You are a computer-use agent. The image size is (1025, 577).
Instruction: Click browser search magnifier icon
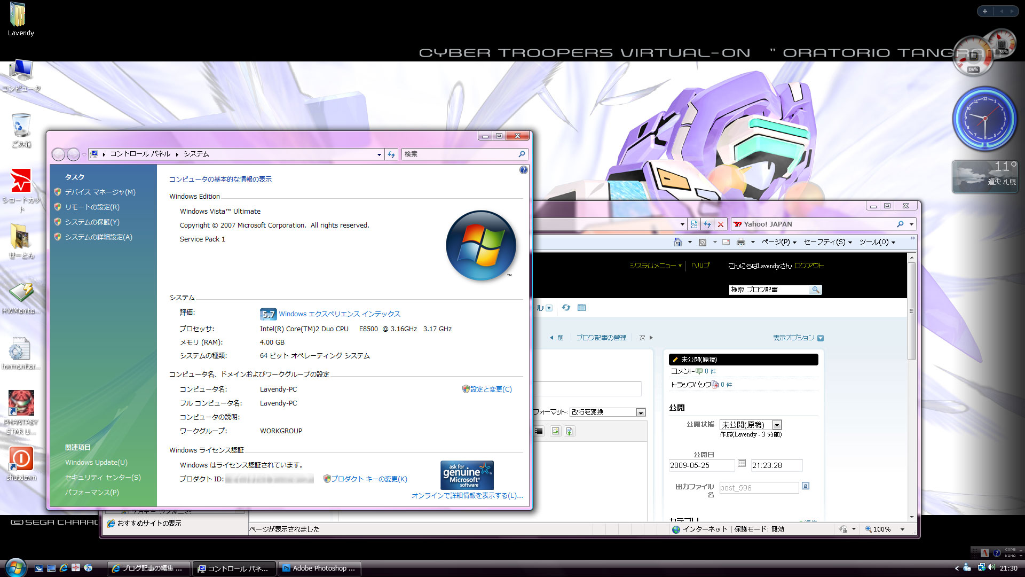click(x=900, y=224)
